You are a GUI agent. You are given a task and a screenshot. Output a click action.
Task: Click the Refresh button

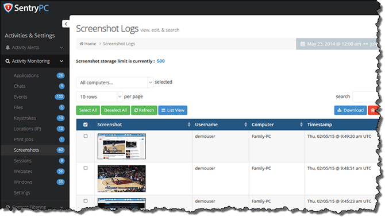144,110
